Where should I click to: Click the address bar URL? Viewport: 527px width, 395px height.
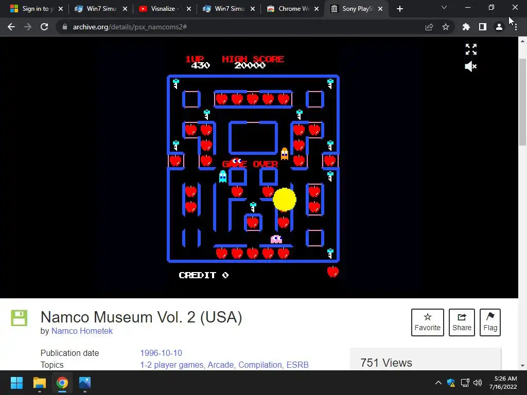click(130, 27)
